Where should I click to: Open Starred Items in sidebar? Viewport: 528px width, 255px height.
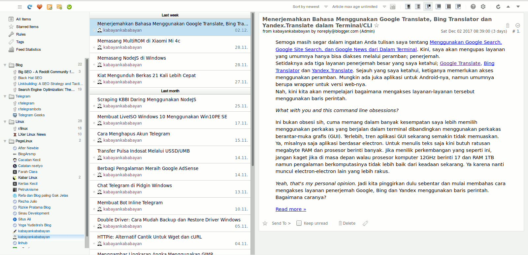point(27,27)
